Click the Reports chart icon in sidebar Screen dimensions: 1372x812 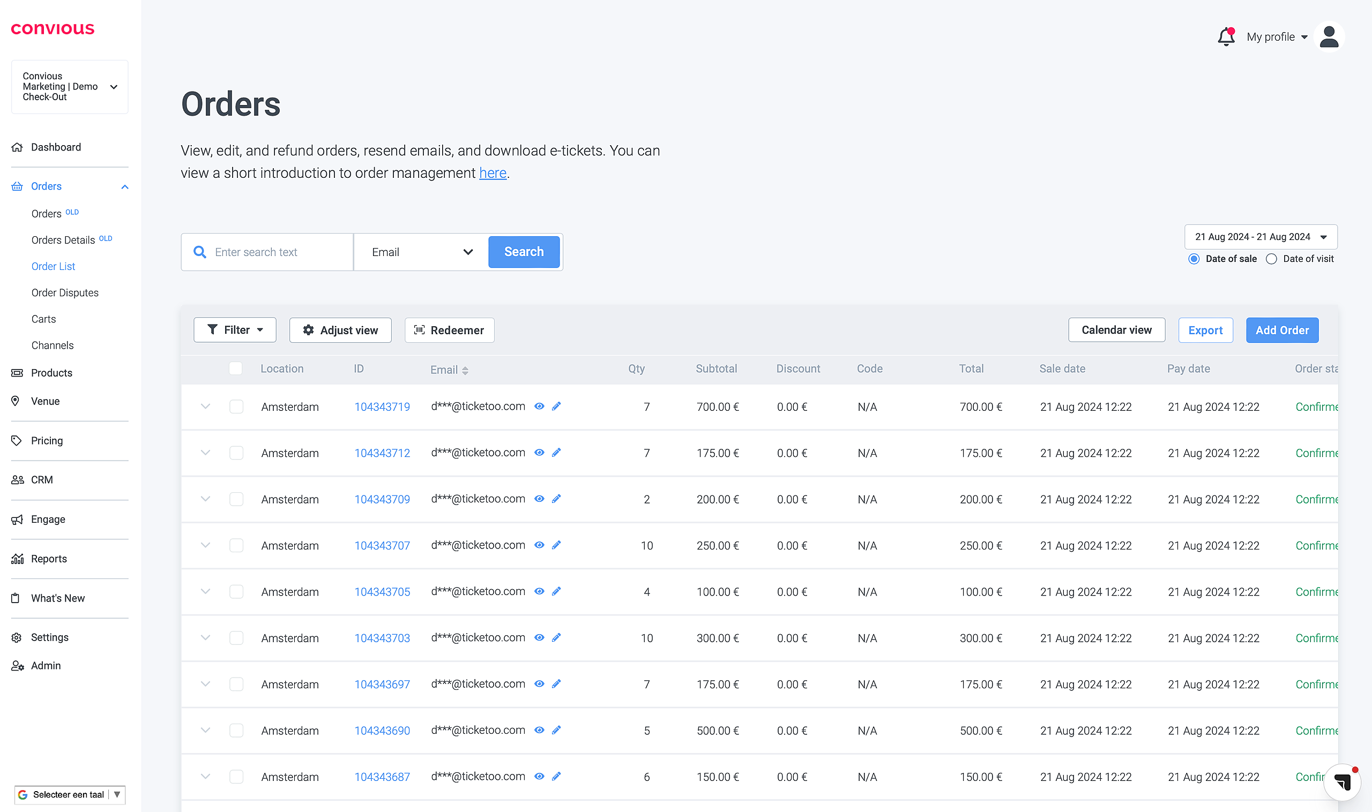point(18,559)
